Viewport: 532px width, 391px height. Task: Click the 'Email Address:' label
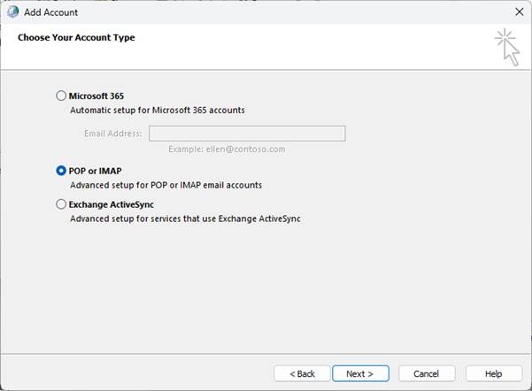point(113,134)
